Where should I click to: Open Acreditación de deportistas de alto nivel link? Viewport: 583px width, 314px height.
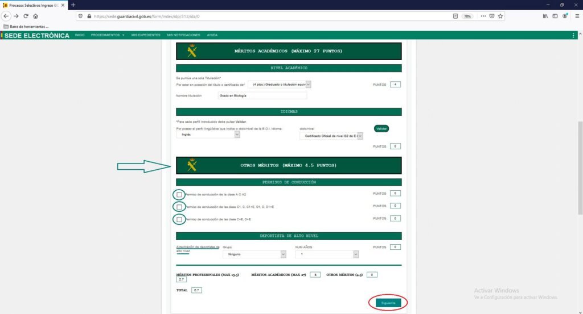pos(198,249)
